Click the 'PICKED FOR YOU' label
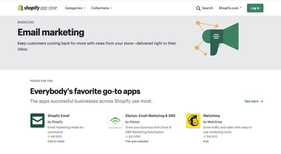The image size is (281, 154). pyautogui.click(x=41, y=81)
